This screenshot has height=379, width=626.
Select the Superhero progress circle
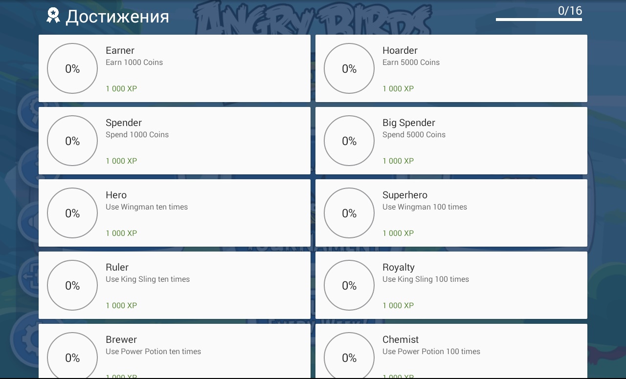pos(349,213)
